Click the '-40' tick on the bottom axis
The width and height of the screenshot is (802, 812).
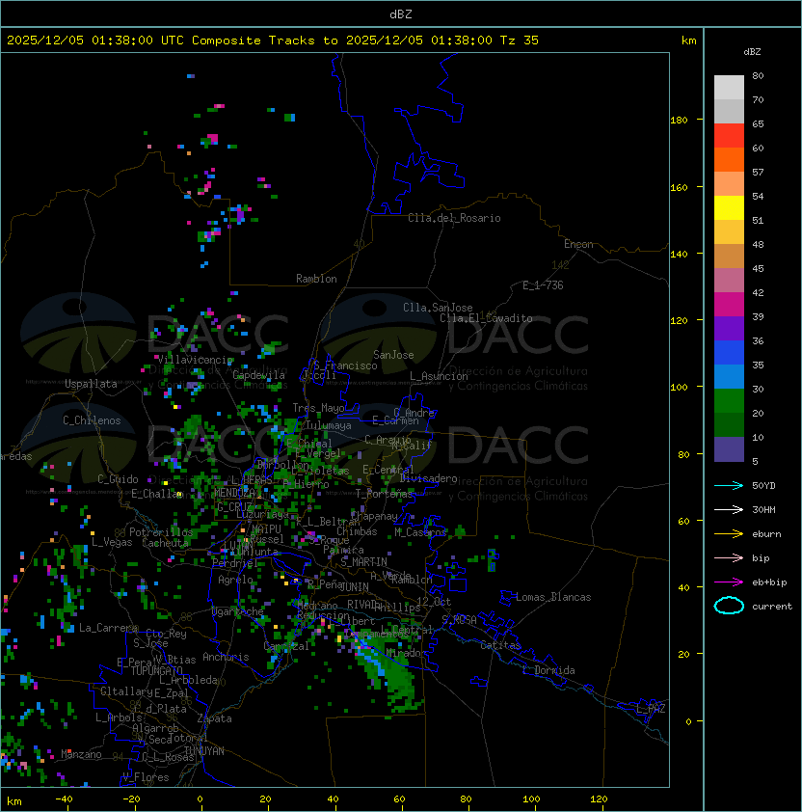click(65, 799)
